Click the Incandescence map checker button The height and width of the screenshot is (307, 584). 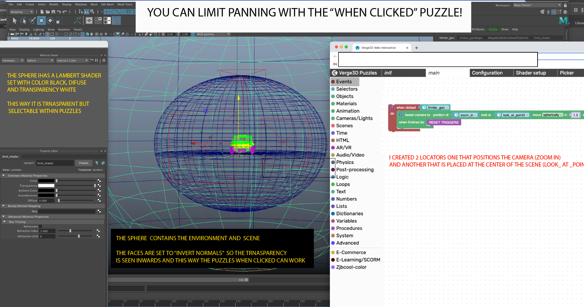click(99, 195)
